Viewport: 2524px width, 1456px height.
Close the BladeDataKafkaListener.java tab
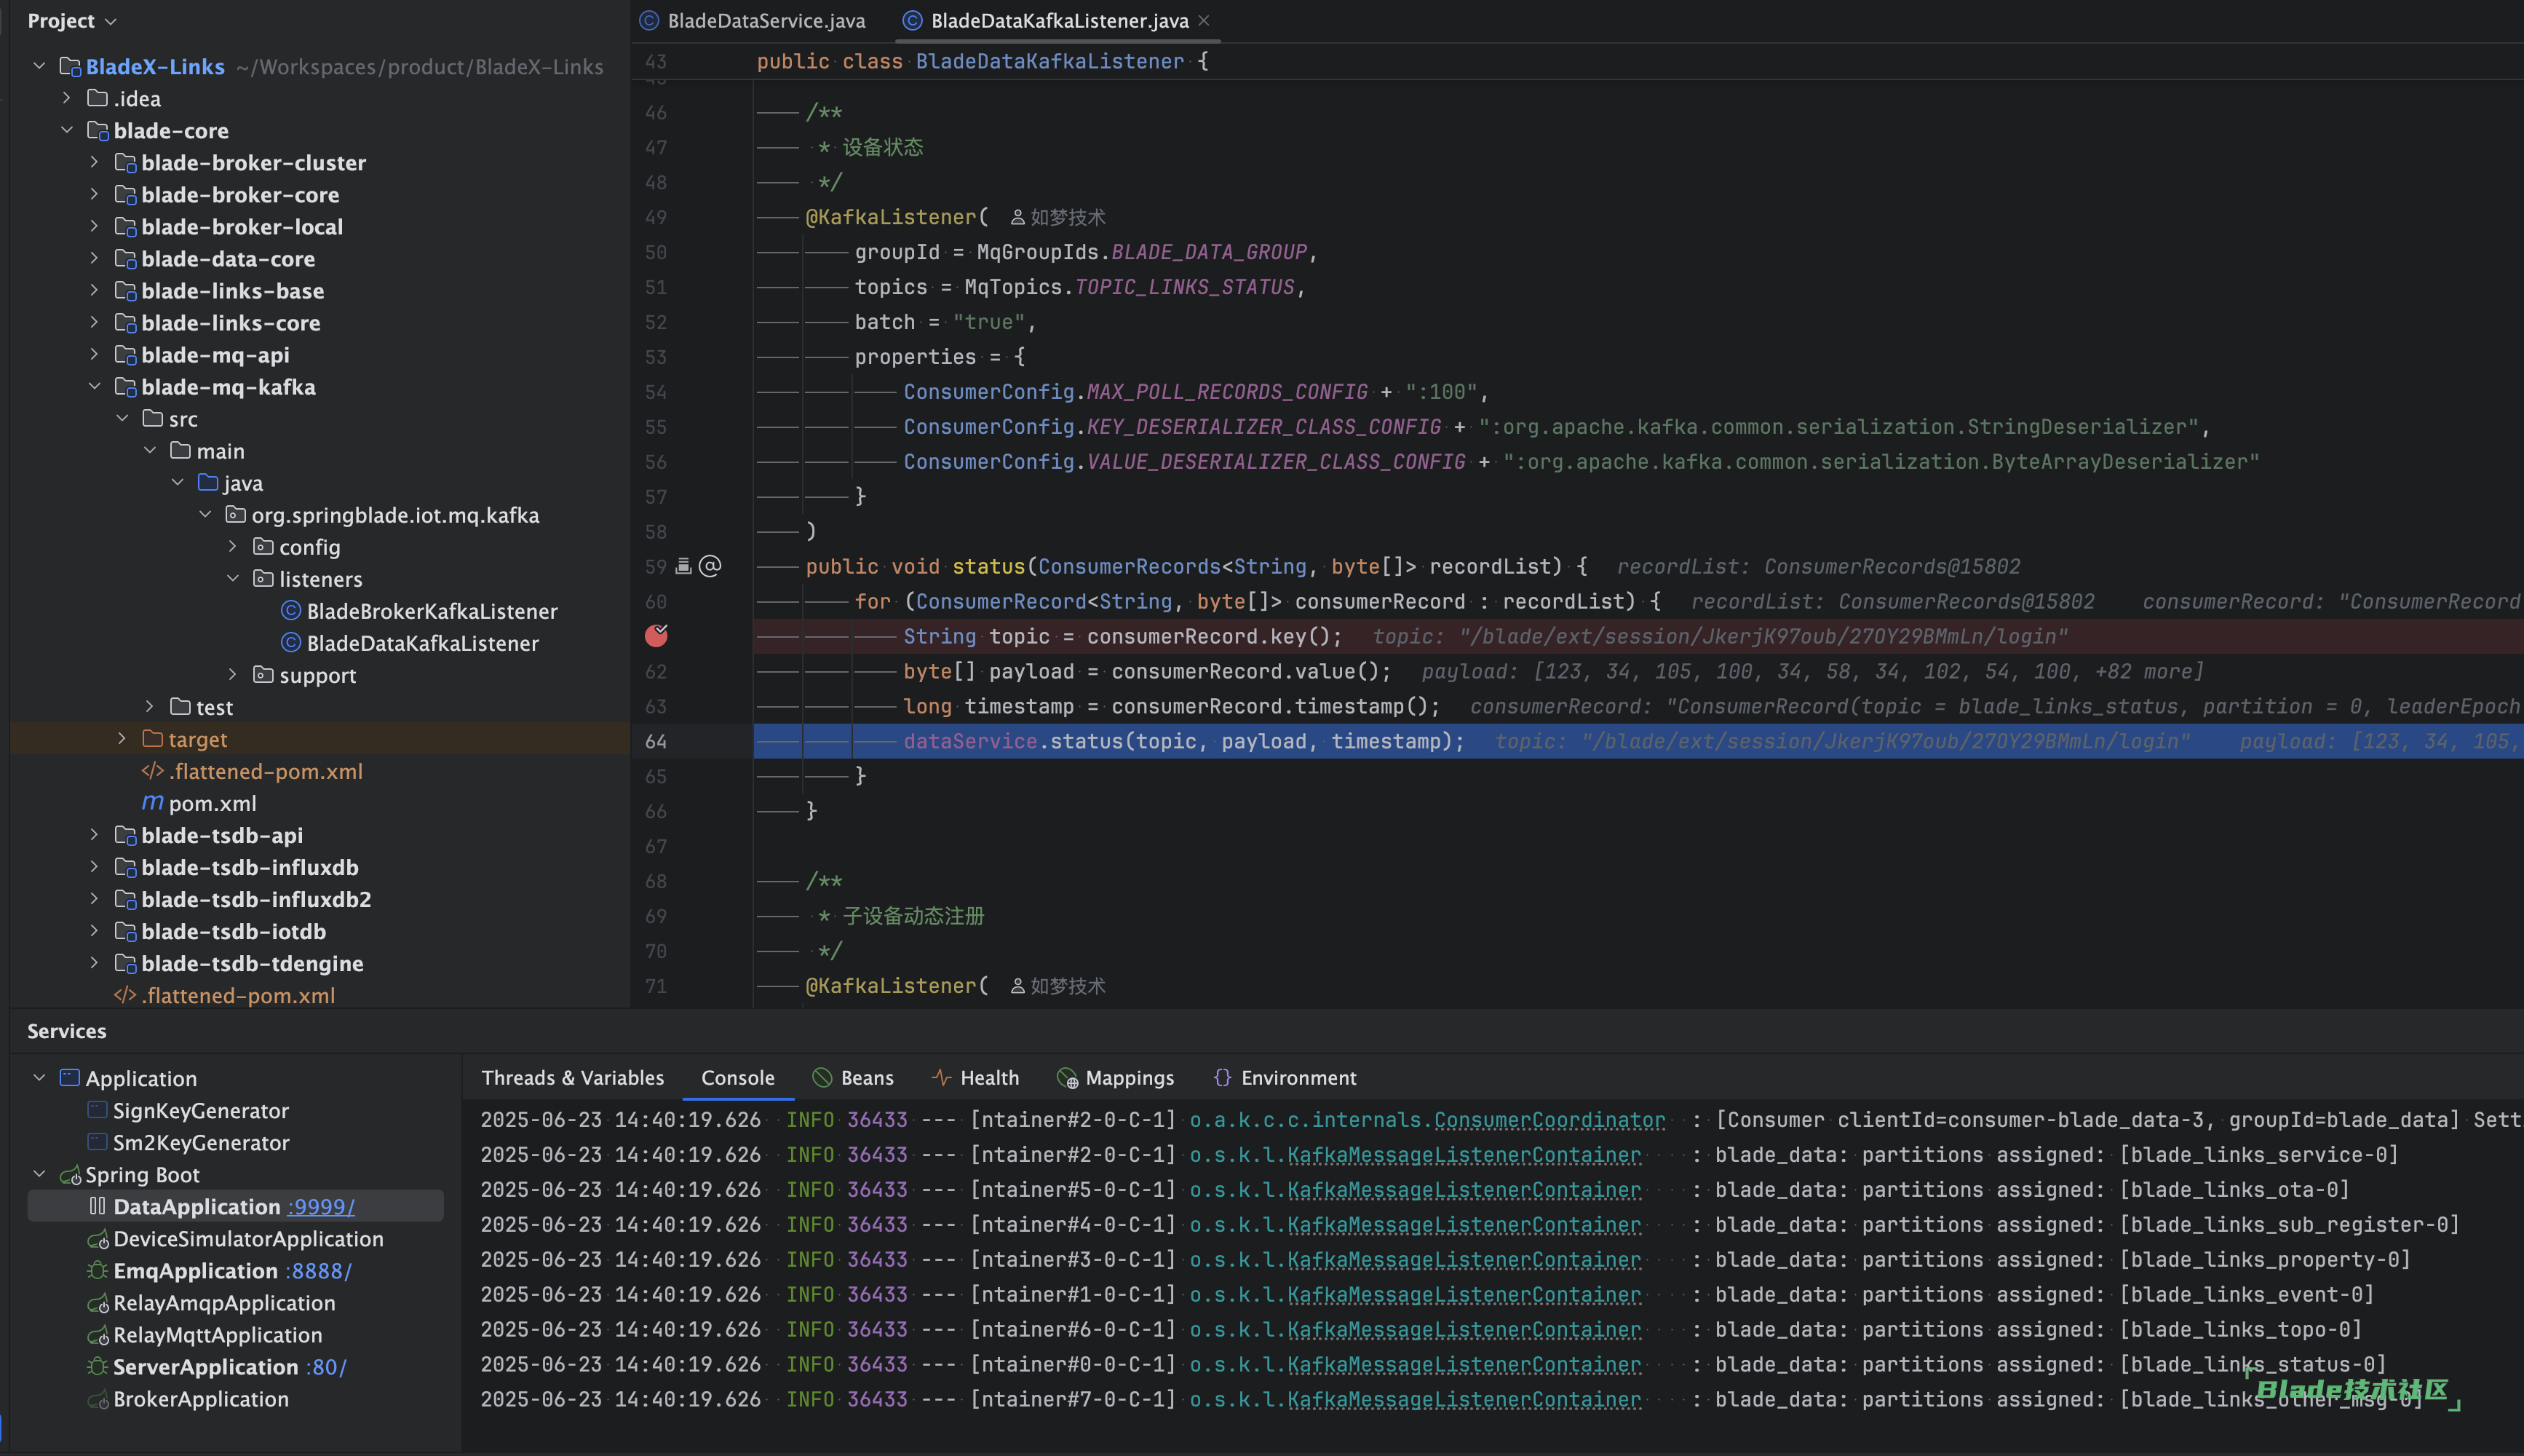click(x=1205, y=20)
